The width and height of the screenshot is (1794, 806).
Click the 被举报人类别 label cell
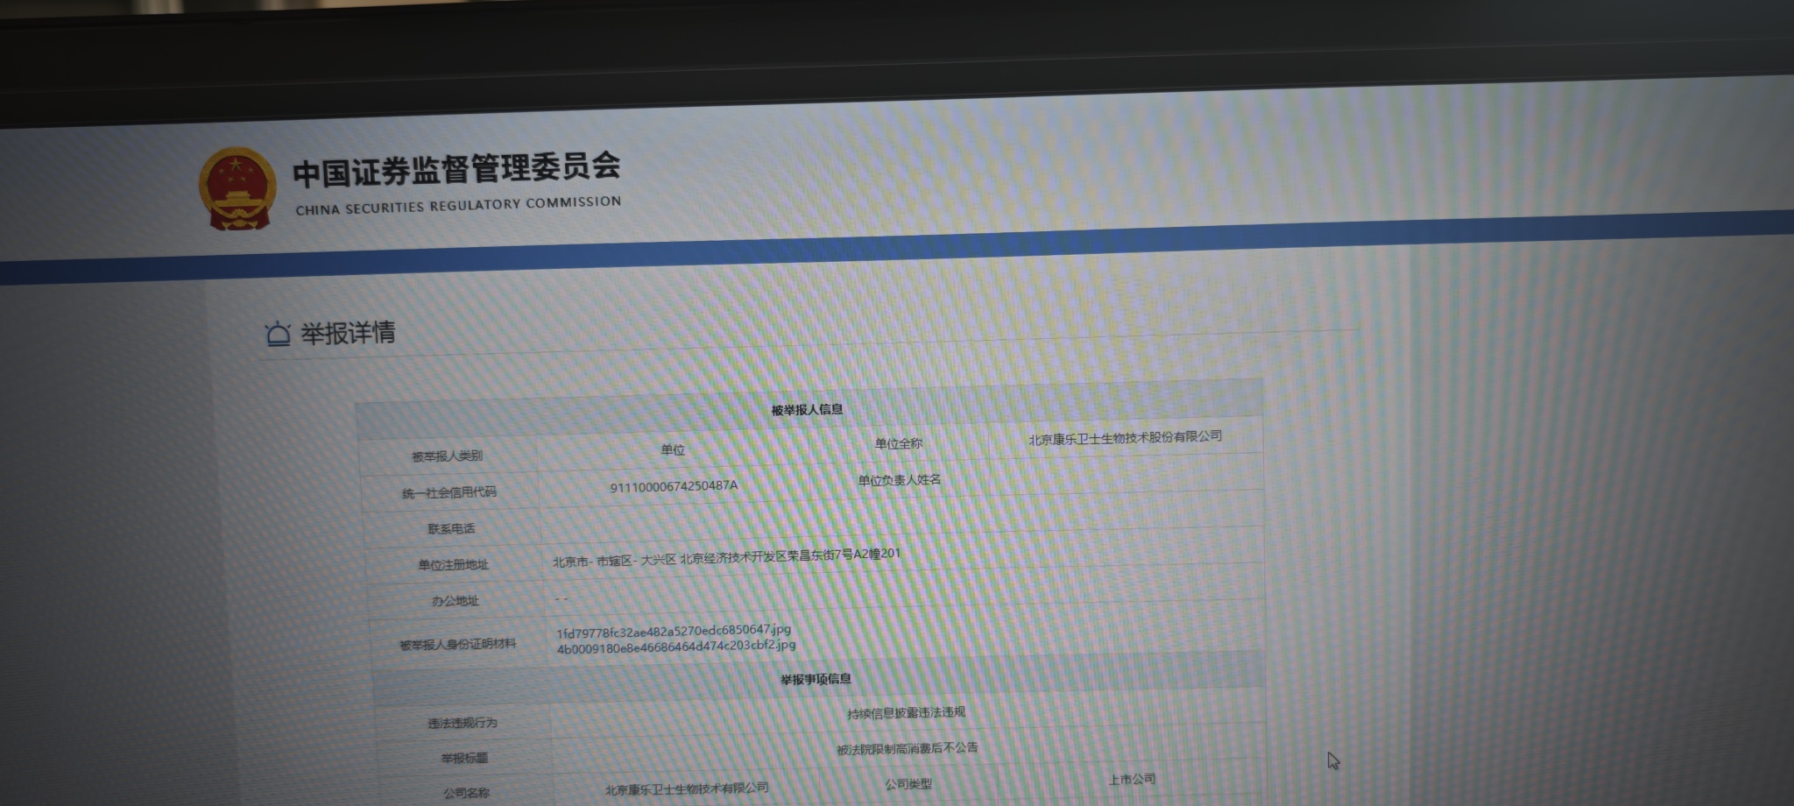[447, 456]
